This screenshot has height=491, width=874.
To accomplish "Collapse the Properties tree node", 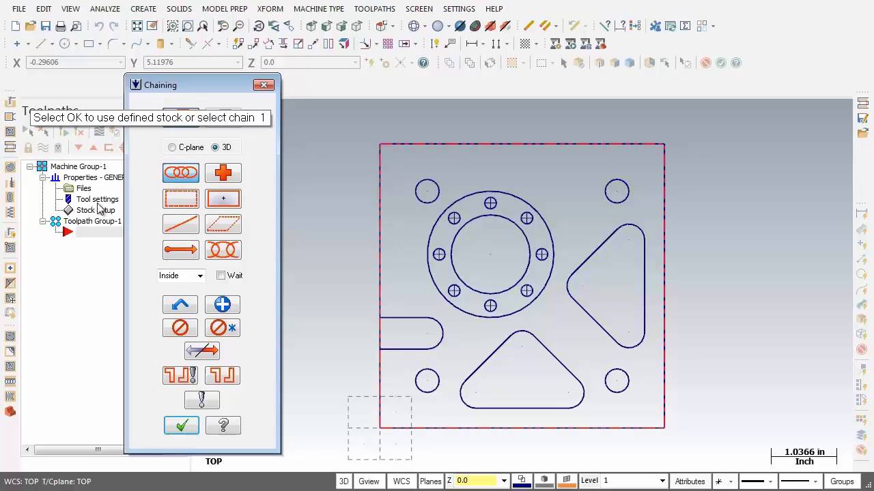I will (x=43, y=177).
